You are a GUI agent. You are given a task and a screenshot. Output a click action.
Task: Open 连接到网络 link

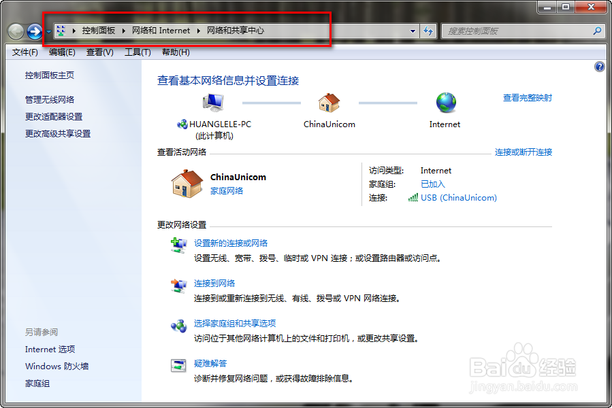pyautogui.click(x=214, y=284)
